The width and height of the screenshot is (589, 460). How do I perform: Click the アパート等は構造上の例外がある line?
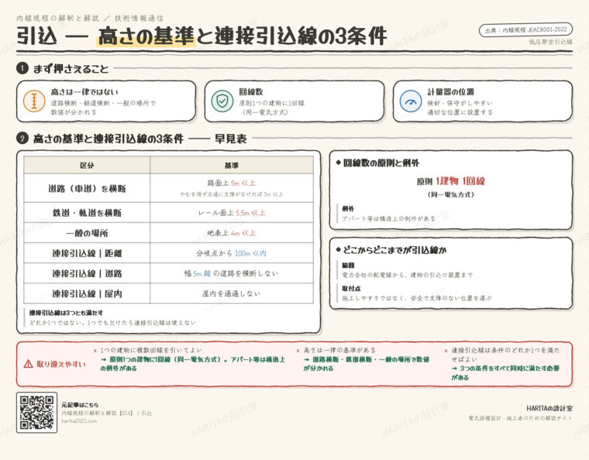388,218
